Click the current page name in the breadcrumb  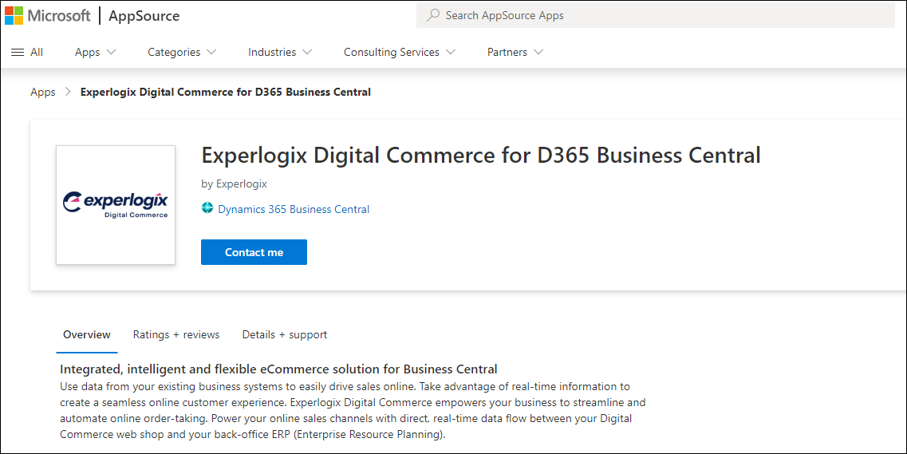tap(226, 92)
